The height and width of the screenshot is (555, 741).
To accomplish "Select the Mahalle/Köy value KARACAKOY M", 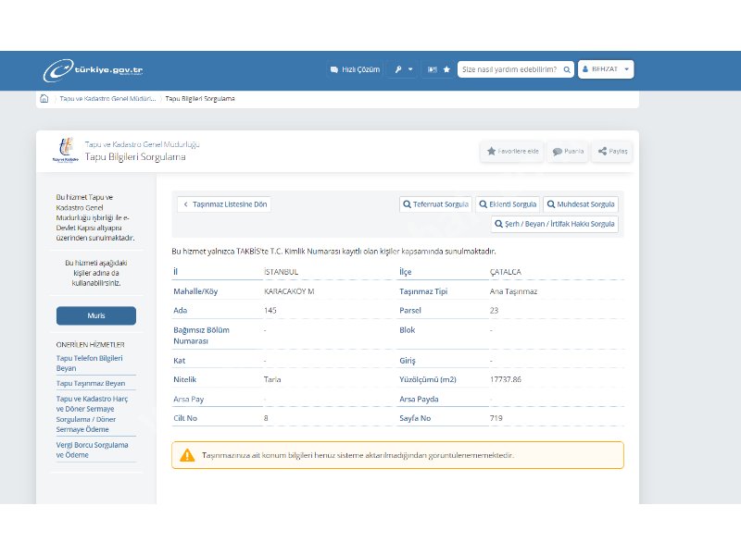I will tap(289, 291).
